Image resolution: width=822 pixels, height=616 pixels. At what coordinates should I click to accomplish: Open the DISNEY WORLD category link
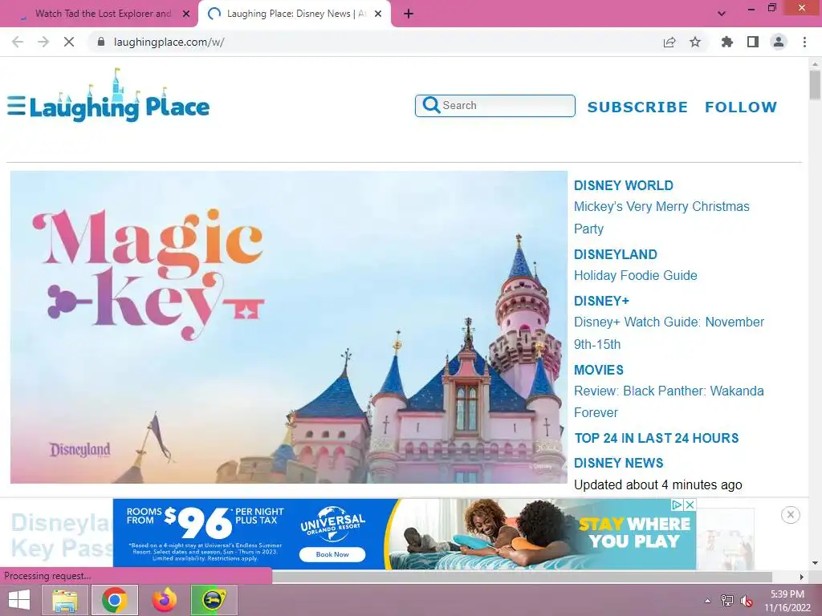(623, 185)
